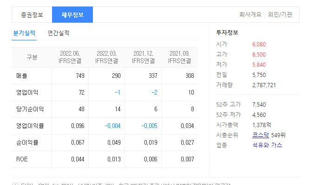Click the 매출 value 290

(116, 76)
